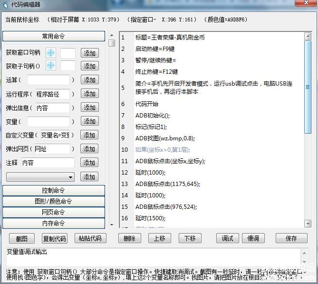This screenshot has width=318, height=284.
Task: Open the 内存命令 section
Action: click(53, 223)
